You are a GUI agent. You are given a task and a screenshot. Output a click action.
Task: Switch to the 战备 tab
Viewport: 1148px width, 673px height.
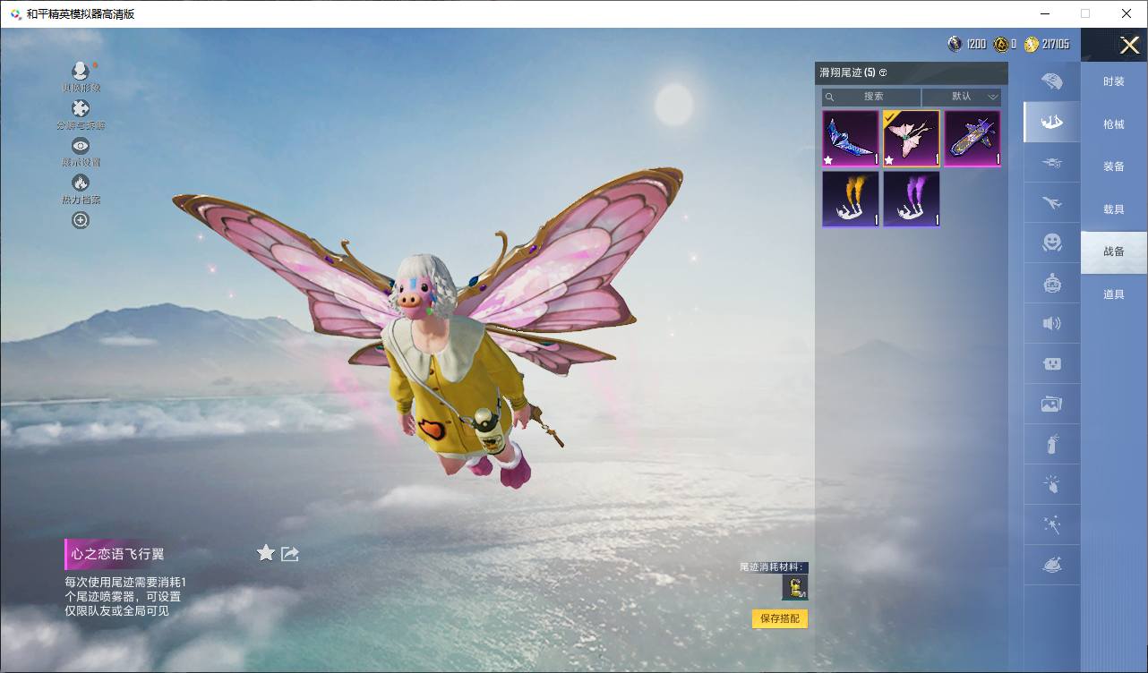point(1114,251)
